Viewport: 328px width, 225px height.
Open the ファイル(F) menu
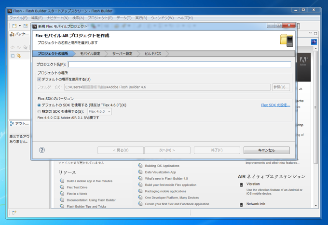[x=18, y=18]
